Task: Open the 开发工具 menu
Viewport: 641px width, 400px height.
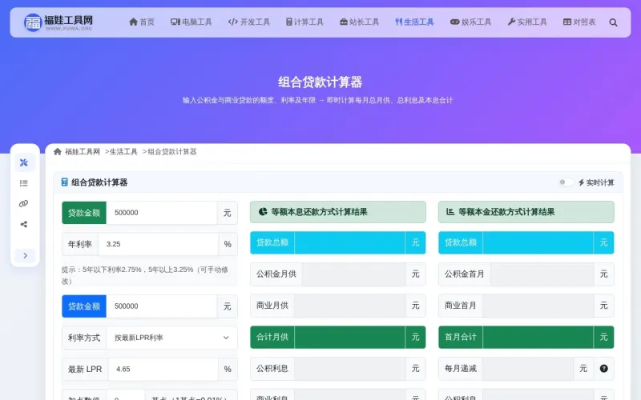Action: point(249,22)
